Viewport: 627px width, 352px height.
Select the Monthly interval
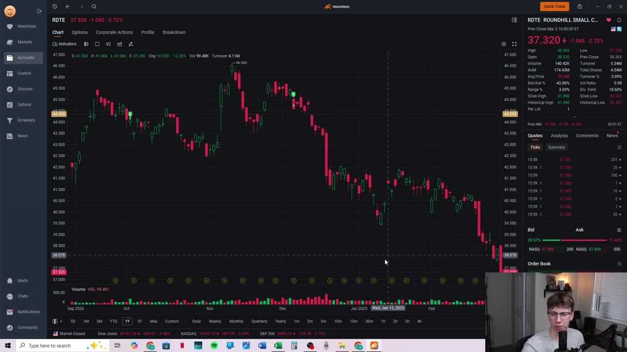point(236,321)
